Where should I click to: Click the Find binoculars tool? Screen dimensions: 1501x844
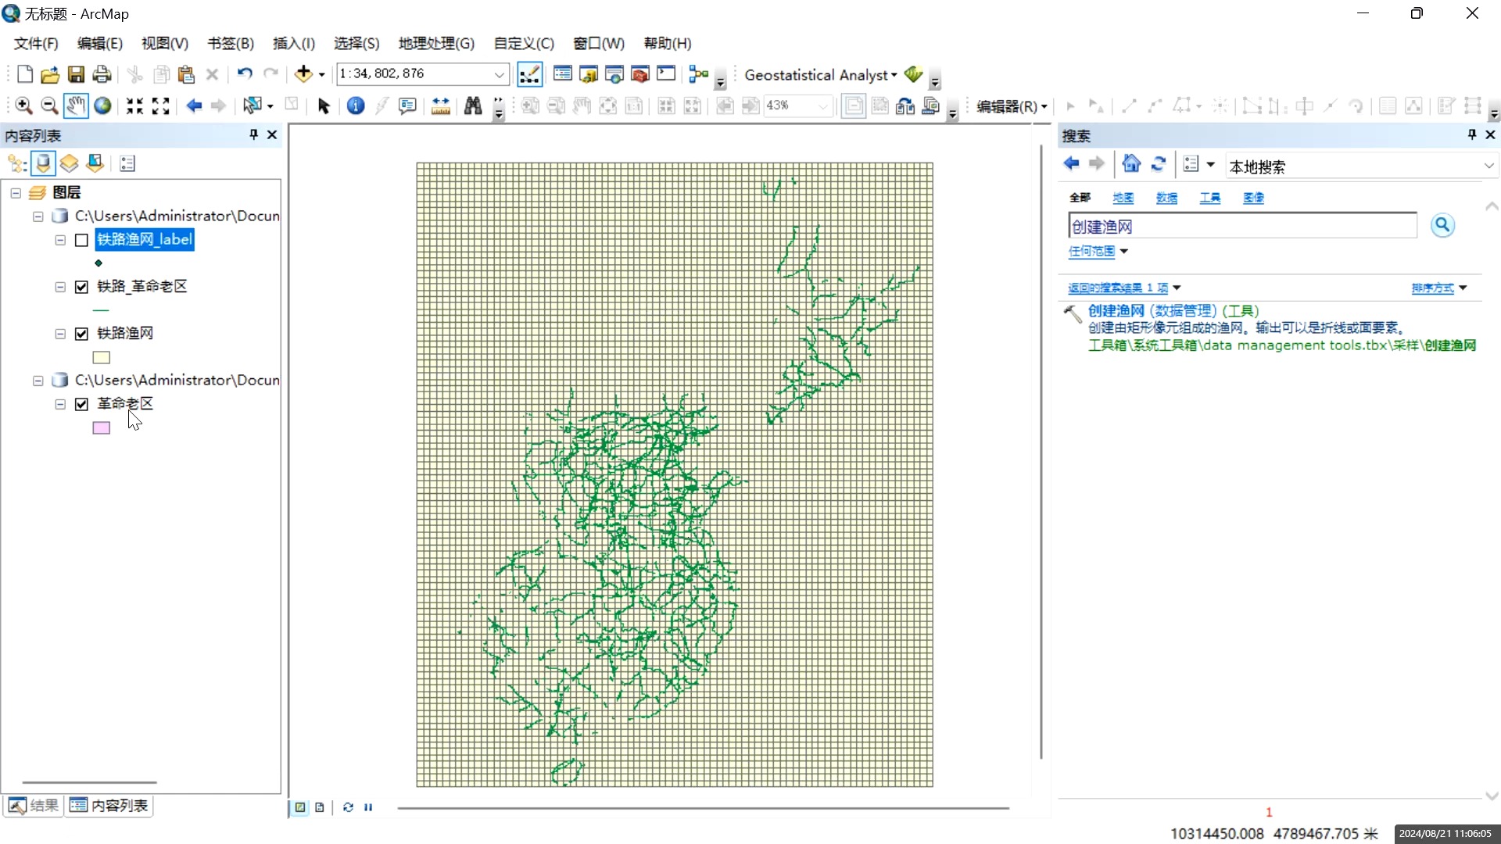pyautogui.click(x=472, y=105)
